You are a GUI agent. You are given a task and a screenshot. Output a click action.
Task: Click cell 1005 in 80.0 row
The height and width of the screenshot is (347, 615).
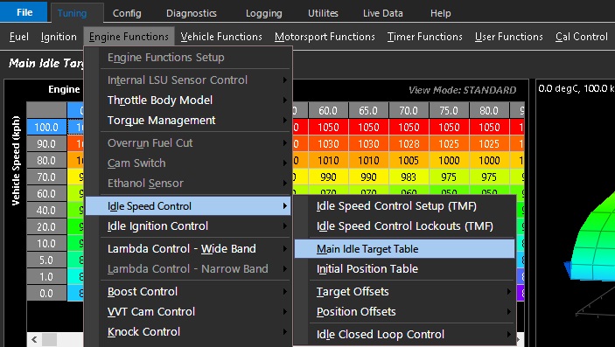pos(409,160)
